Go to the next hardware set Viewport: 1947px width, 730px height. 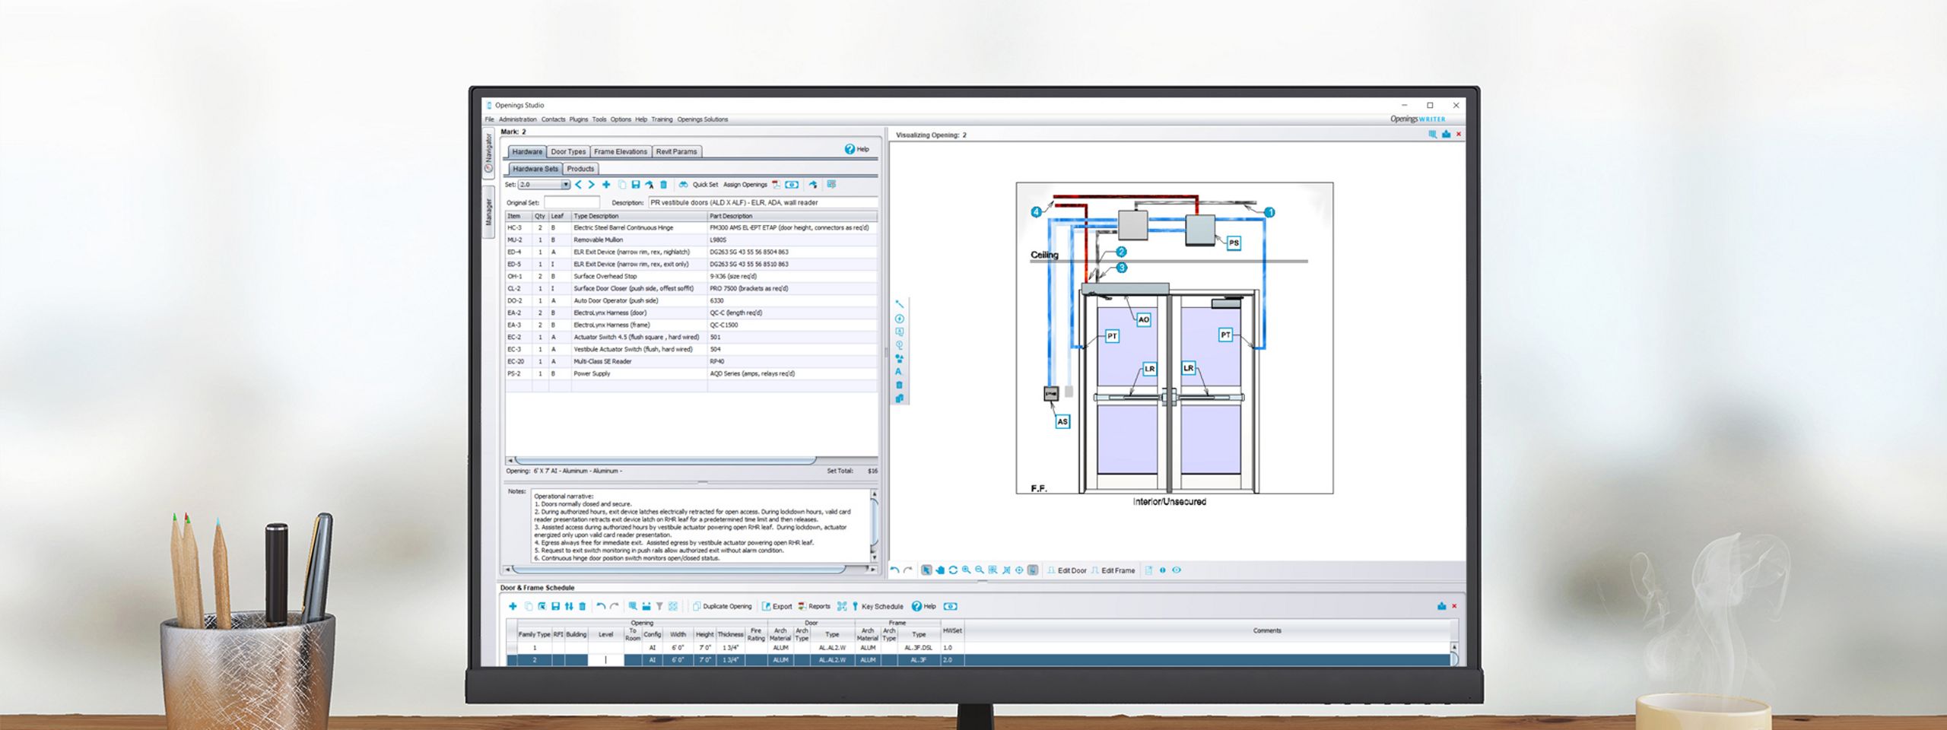tap(592, 185)
